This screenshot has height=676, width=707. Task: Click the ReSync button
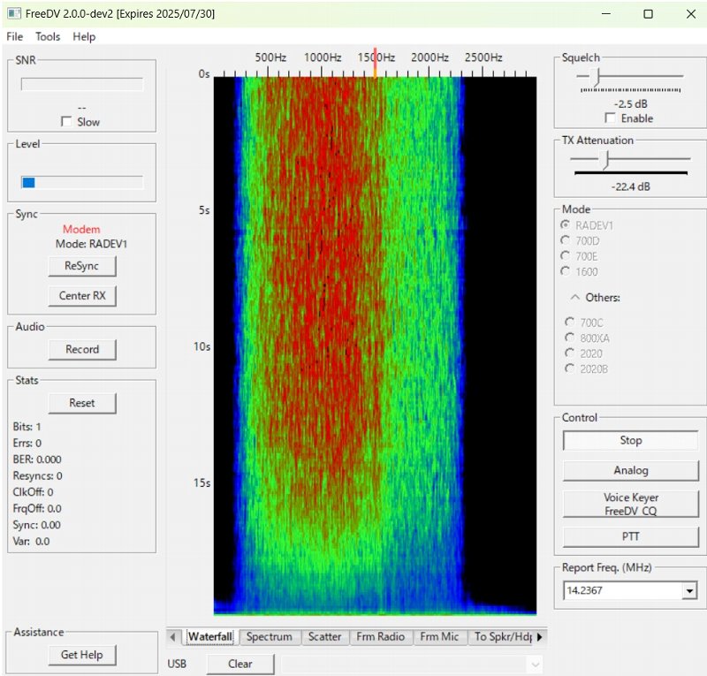click(x=82, y=266)
